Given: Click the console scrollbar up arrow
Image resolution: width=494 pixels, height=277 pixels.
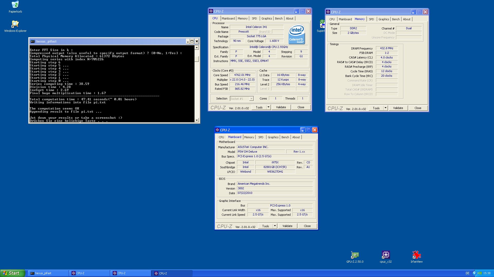Looking at the screenshot, I should 197,47.
